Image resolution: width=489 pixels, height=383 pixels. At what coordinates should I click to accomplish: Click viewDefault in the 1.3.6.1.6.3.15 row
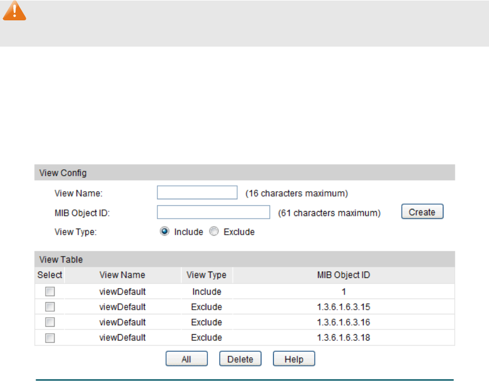coord(122,307)
